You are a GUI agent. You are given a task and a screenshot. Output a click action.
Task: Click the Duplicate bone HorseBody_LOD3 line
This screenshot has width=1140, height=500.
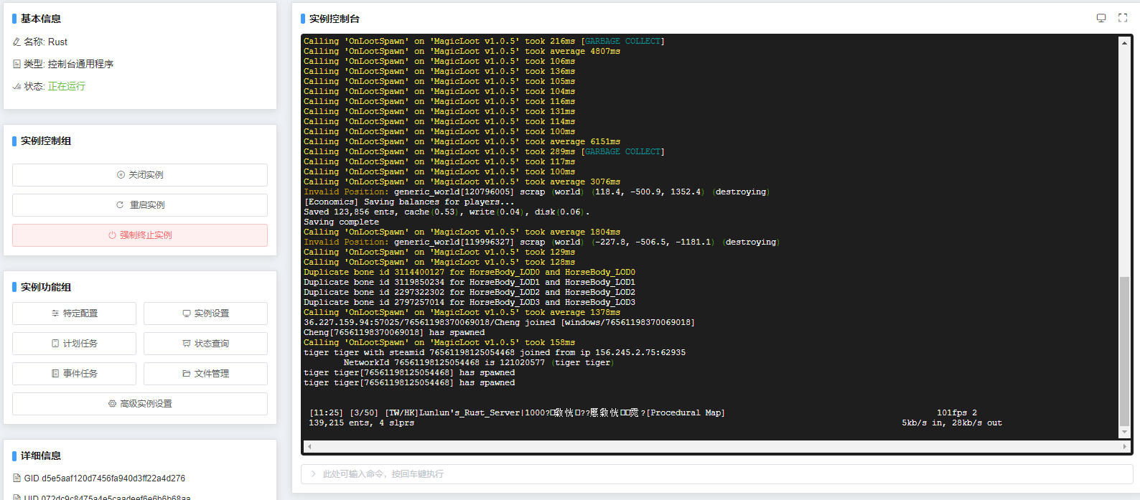(x=469, y=303)
